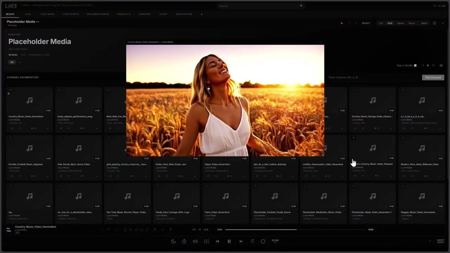Click Hippo_Video_Generation track title
Image resolution: width=450 pixels, height=253 pixels.
pyautogui.click(x=217, y=164)
